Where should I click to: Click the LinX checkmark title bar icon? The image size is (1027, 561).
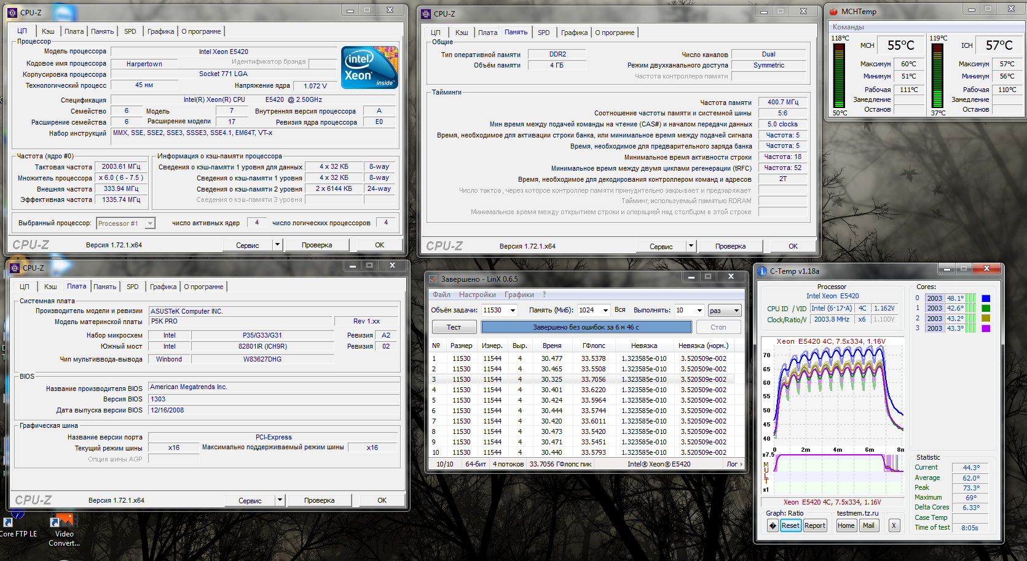pyautogui.click(x=433, y=279)
